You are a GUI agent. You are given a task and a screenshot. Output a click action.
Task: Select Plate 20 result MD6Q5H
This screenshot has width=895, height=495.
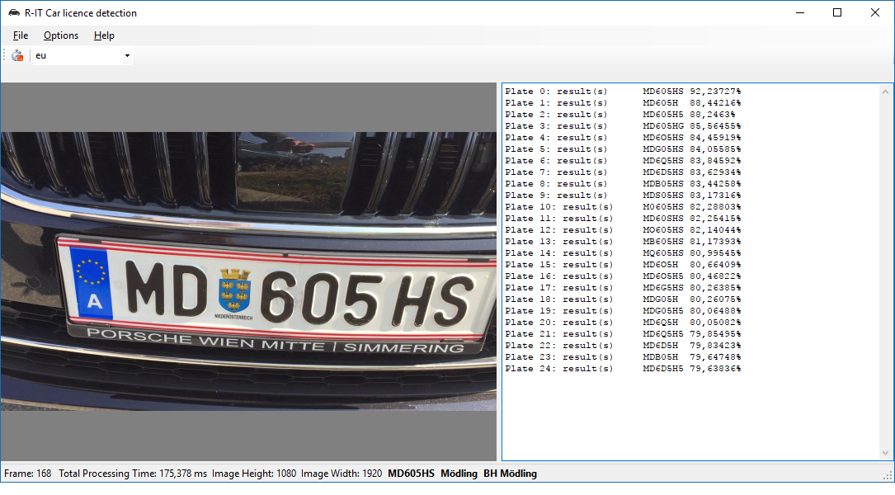(623, 323)
